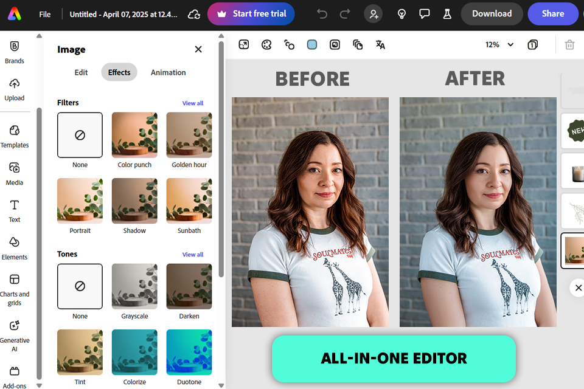
Task: Open the light blue background color swatch
Action: click(311, 44)
